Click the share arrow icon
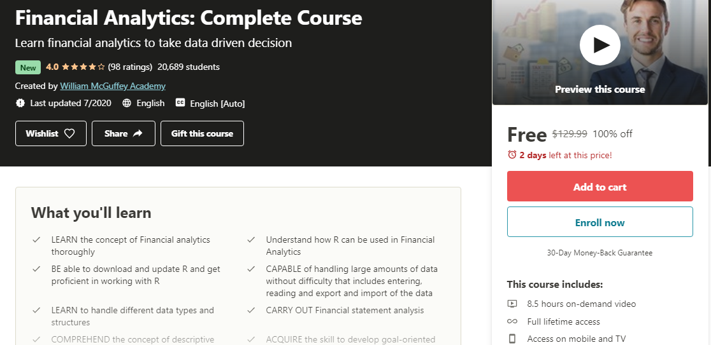711x345 pixels. click(x=138, y=133)
